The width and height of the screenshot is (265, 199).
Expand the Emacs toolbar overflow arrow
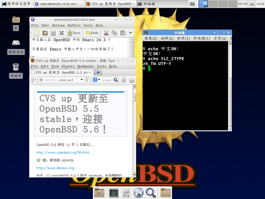click(x=130, y=33)
